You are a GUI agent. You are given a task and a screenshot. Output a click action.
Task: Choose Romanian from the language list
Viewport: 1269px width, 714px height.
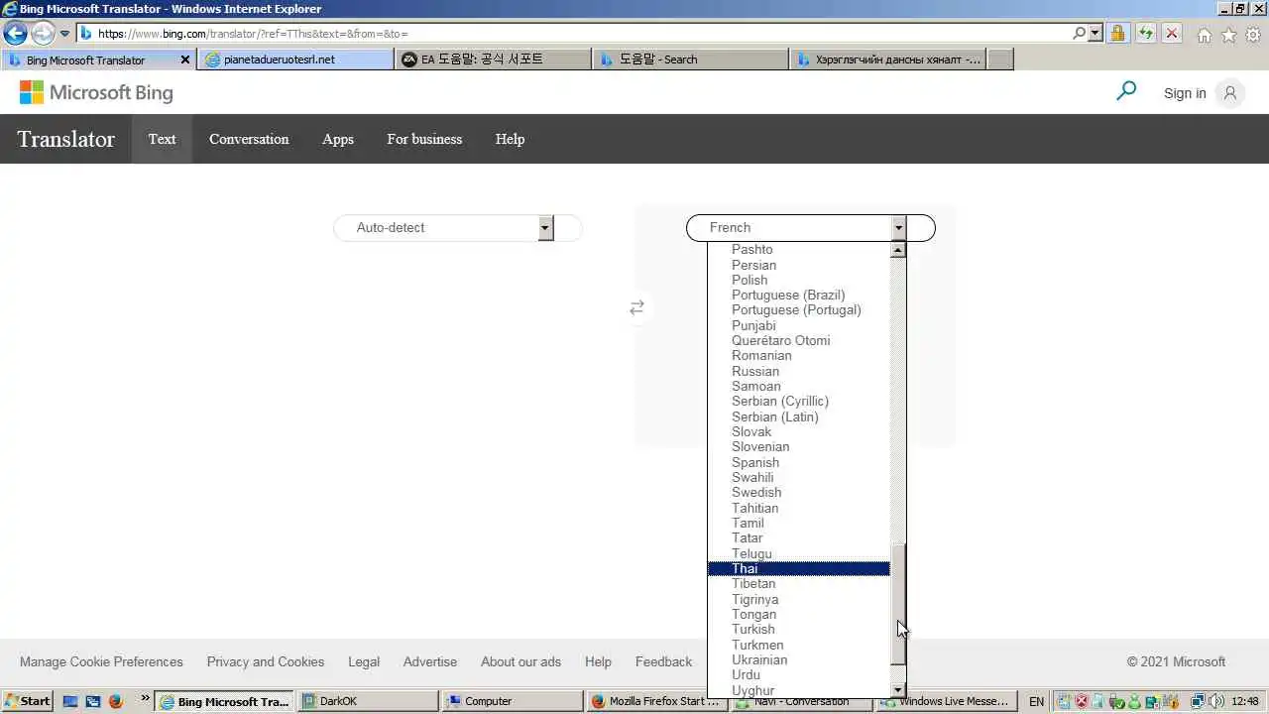pos(798,356)
